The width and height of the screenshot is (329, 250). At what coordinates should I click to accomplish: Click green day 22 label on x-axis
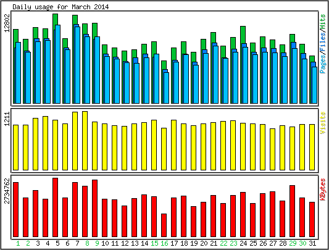pyautogui.click(x=223, y=243)
